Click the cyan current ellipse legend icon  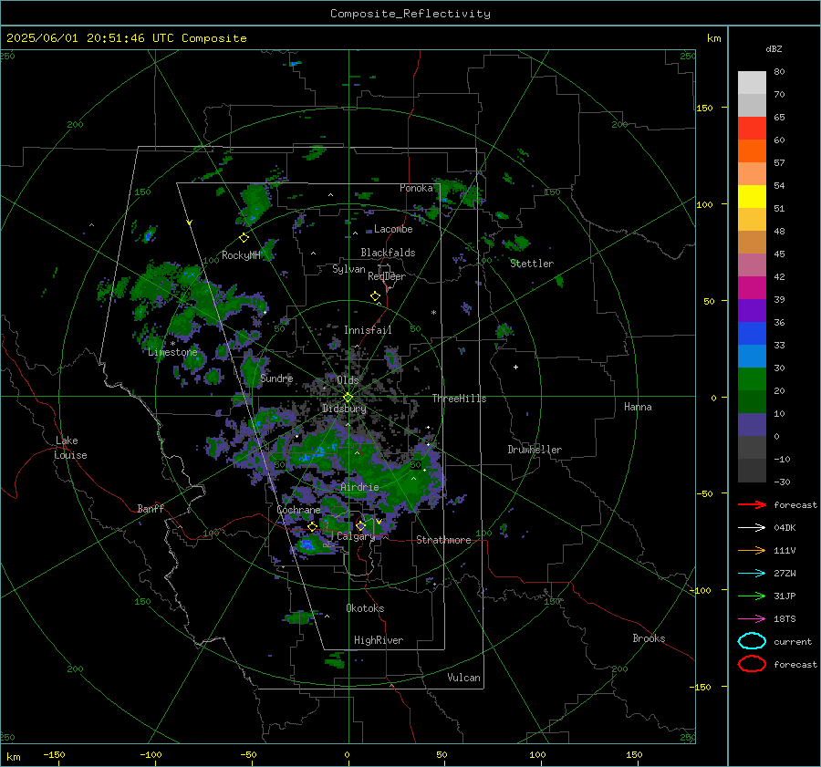(752, 641)
